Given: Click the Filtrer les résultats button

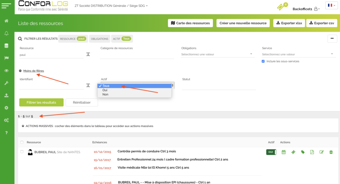Looking at the screenshot, I should [41, 102].
